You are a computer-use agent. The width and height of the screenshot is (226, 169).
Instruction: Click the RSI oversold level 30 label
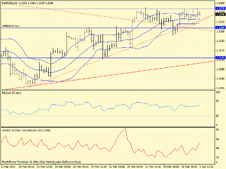217,116
